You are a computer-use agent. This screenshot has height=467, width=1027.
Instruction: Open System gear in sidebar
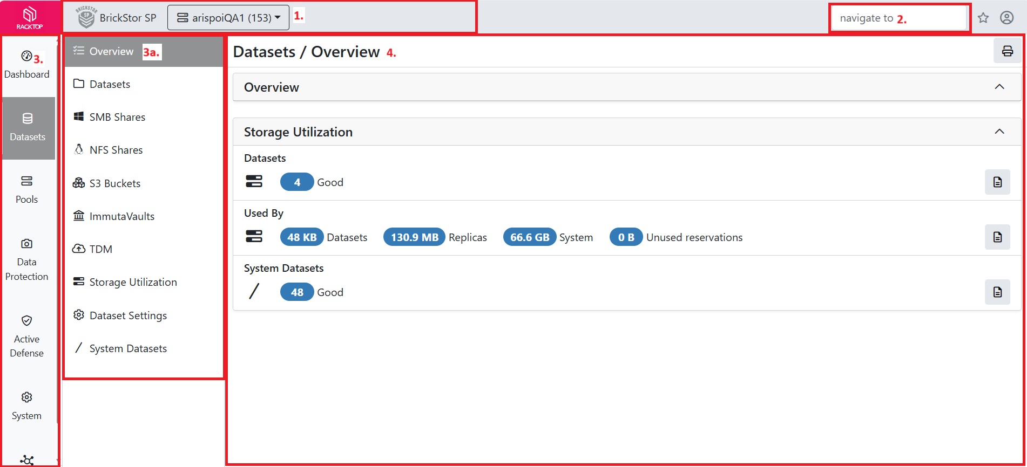[26, 397]
